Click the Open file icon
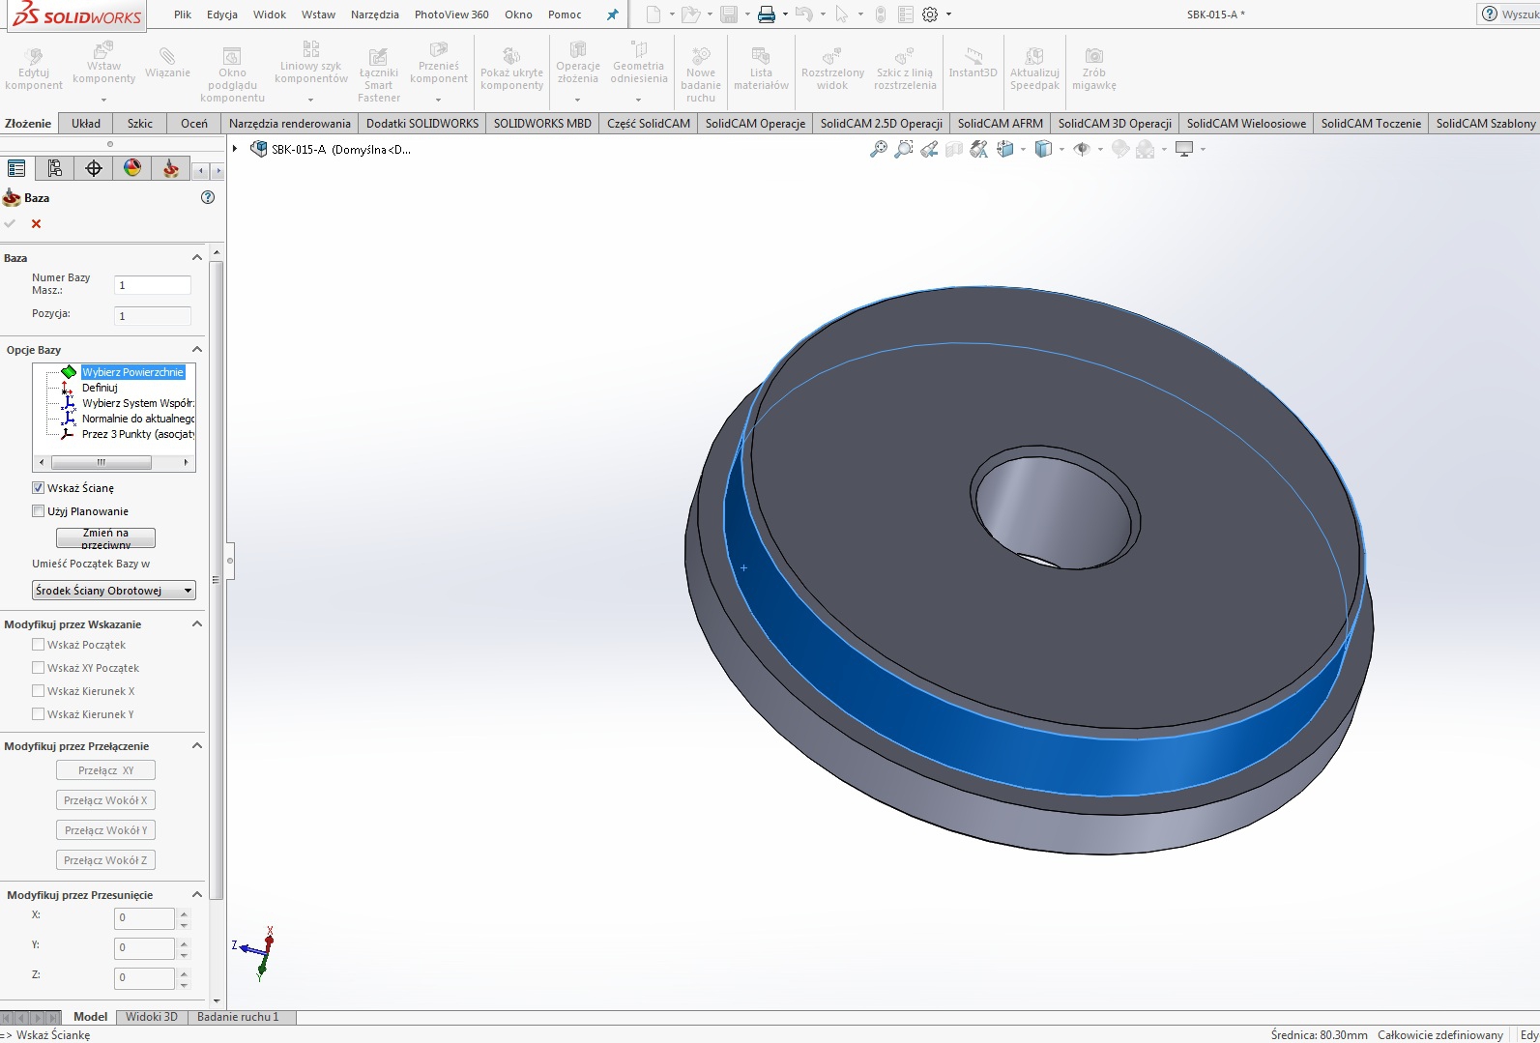 (x=690, y=14)
